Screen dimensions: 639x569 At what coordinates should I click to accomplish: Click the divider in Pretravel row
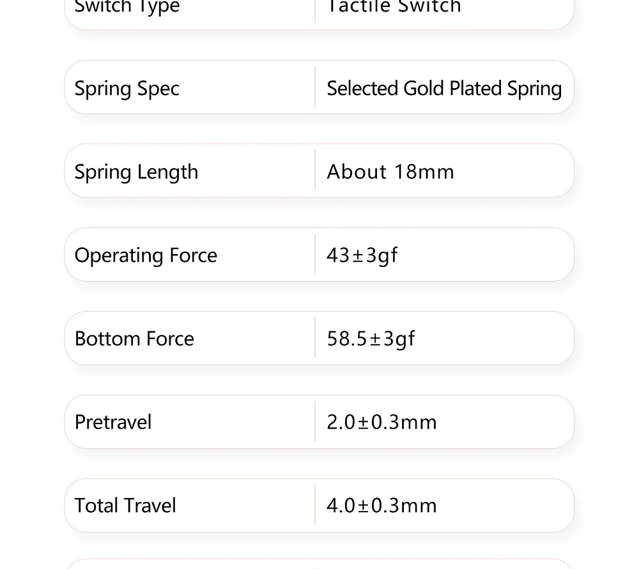(x=315, y=421)
